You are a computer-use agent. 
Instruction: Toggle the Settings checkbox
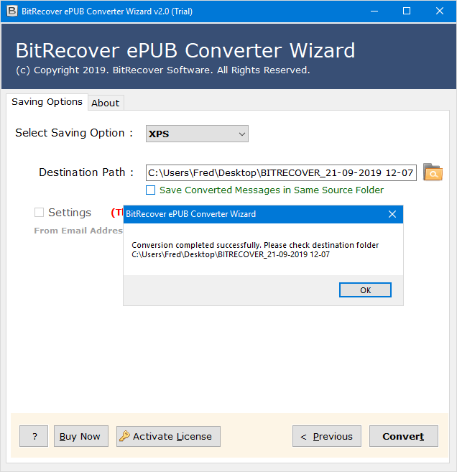click(x=39, y=213)
